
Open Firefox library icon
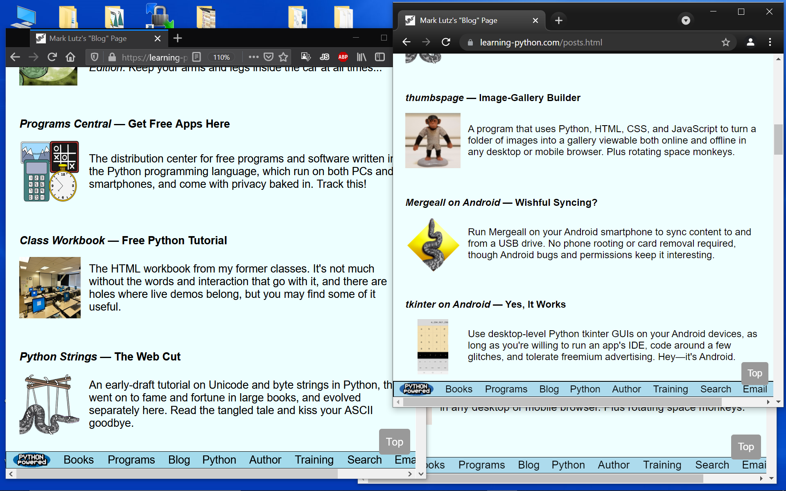tap(361, 57)
